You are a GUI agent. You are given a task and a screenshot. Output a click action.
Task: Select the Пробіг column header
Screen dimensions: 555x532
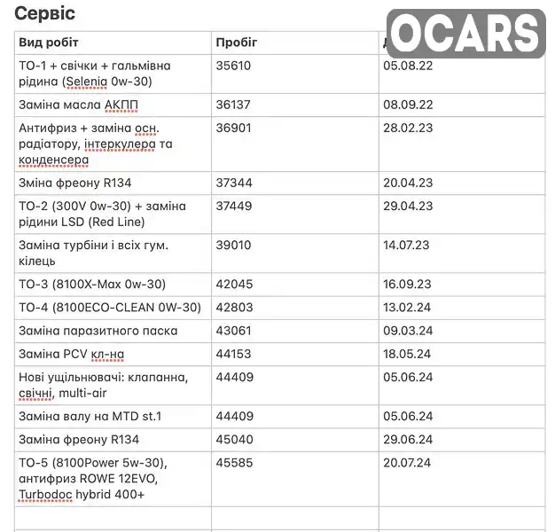[x=295, y=43]
